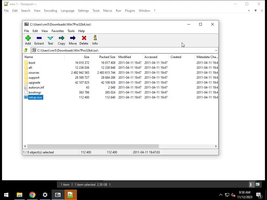Select the boot folder icon
The height and width of the screenshot is (200, 267).
26,63
